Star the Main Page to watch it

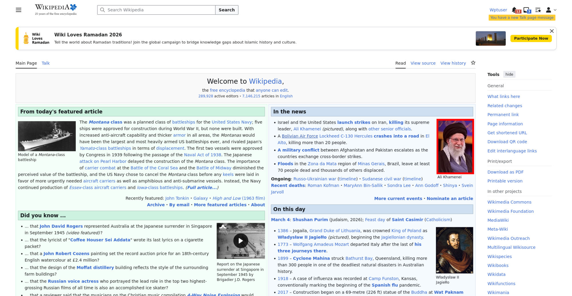pyautogui.click(x=473, y=63)
